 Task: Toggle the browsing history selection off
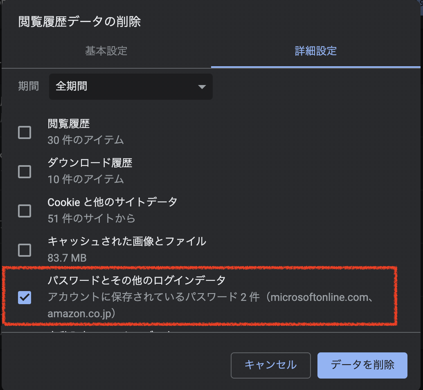tap(25, 132)
